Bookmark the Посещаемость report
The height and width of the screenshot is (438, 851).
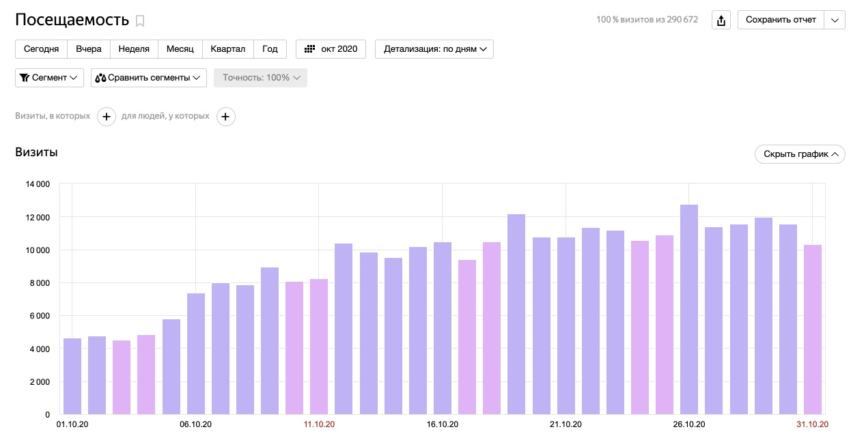(x=140, y=21)
